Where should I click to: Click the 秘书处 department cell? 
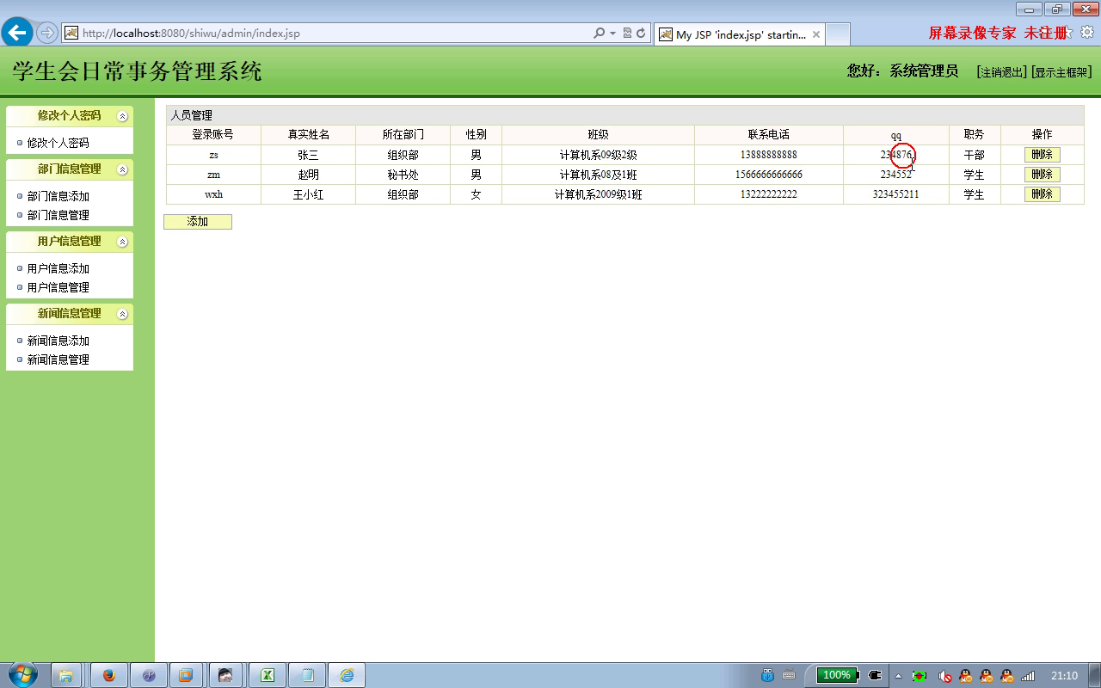click(x=403, y=175)
